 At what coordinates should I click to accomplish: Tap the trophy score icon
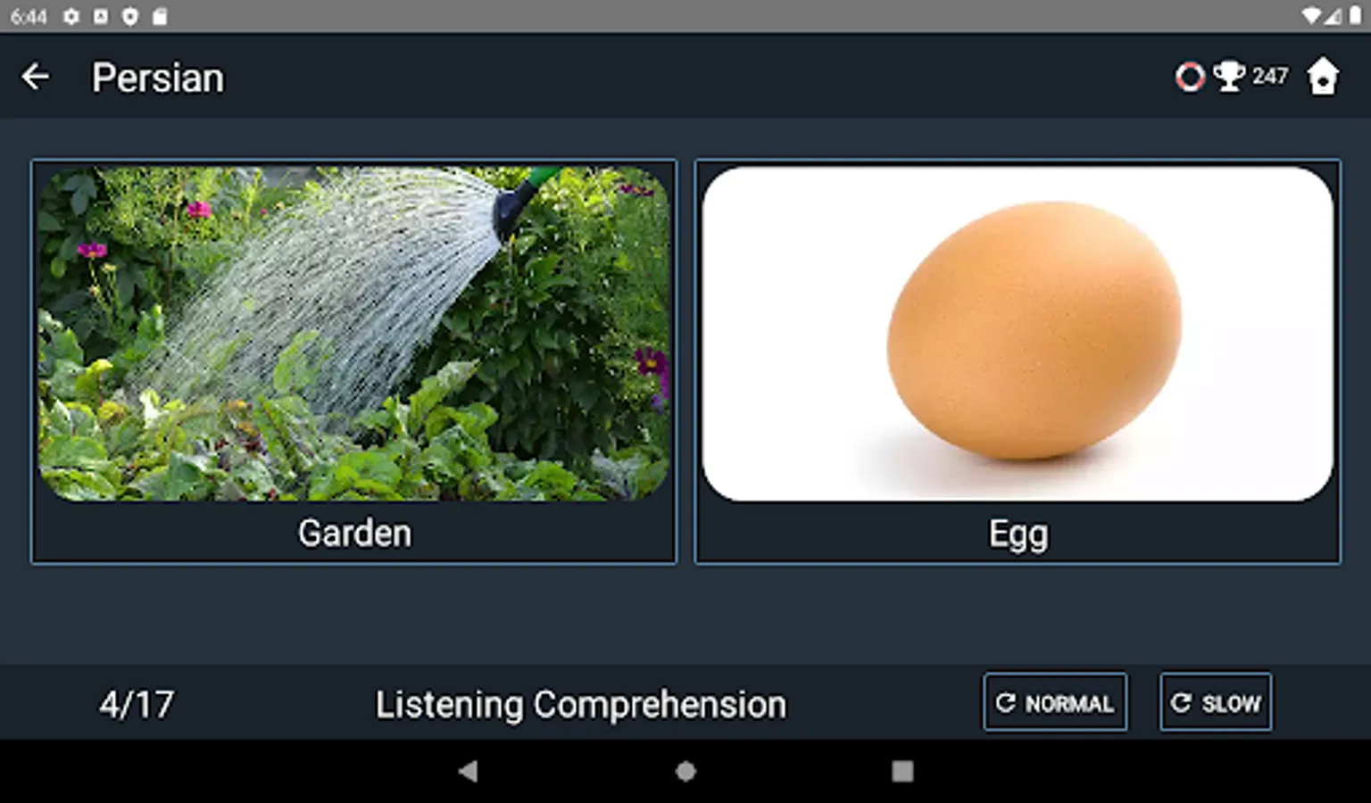tap(1229, 76)
